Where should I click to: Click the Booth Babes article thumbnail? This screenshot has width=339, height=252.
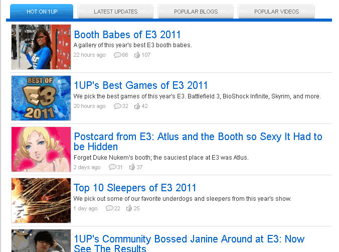(41, 47)
